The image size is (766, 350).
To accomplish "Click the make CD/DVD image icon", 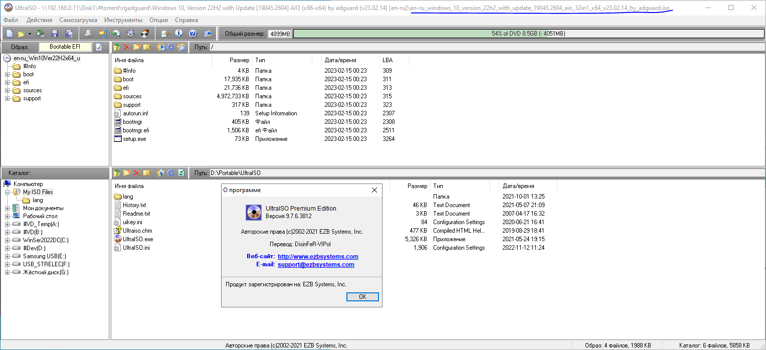I will (88, 34).
